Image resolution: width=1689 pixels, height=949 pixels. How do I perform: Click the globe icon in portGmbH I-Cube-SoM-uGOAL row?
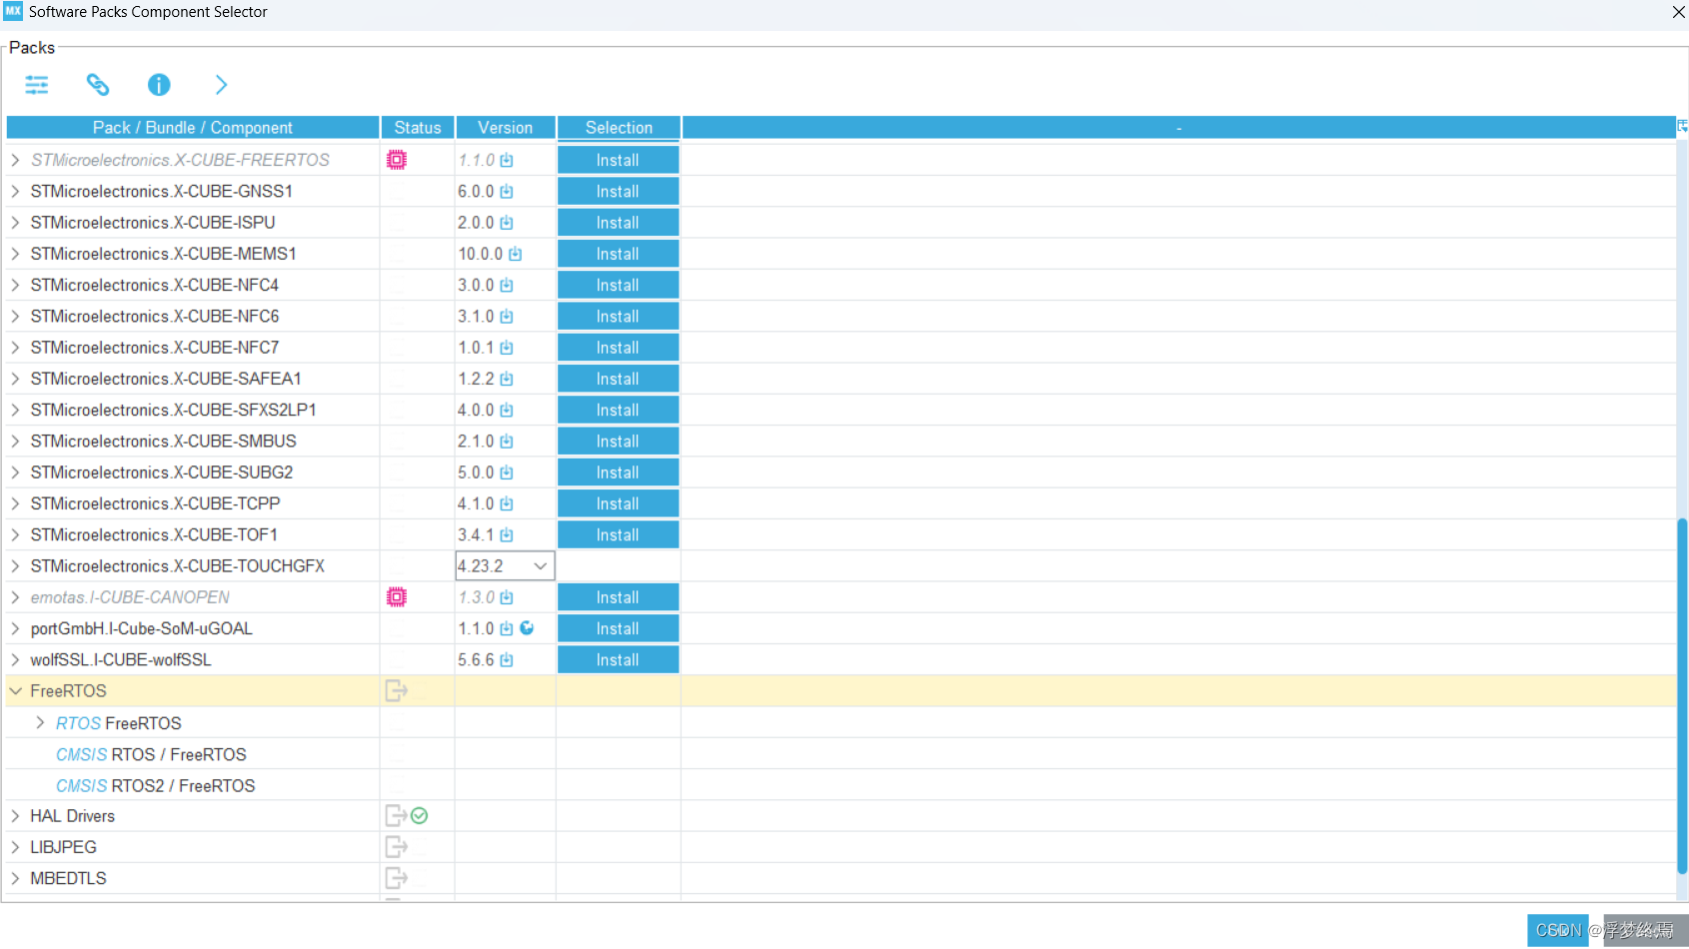point(527,628)
